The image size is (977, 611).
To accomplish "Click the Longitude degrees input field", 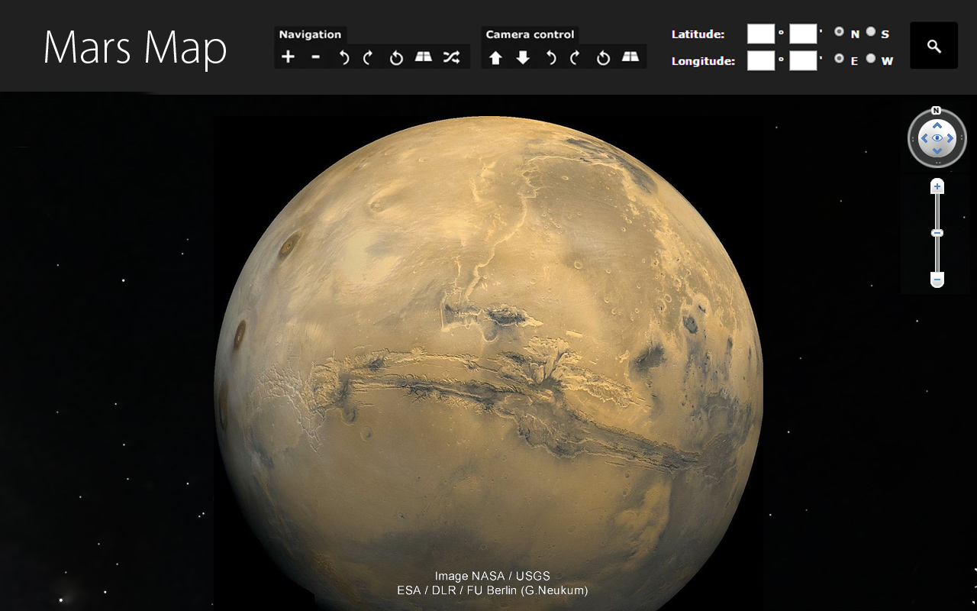I will point(761,60).
